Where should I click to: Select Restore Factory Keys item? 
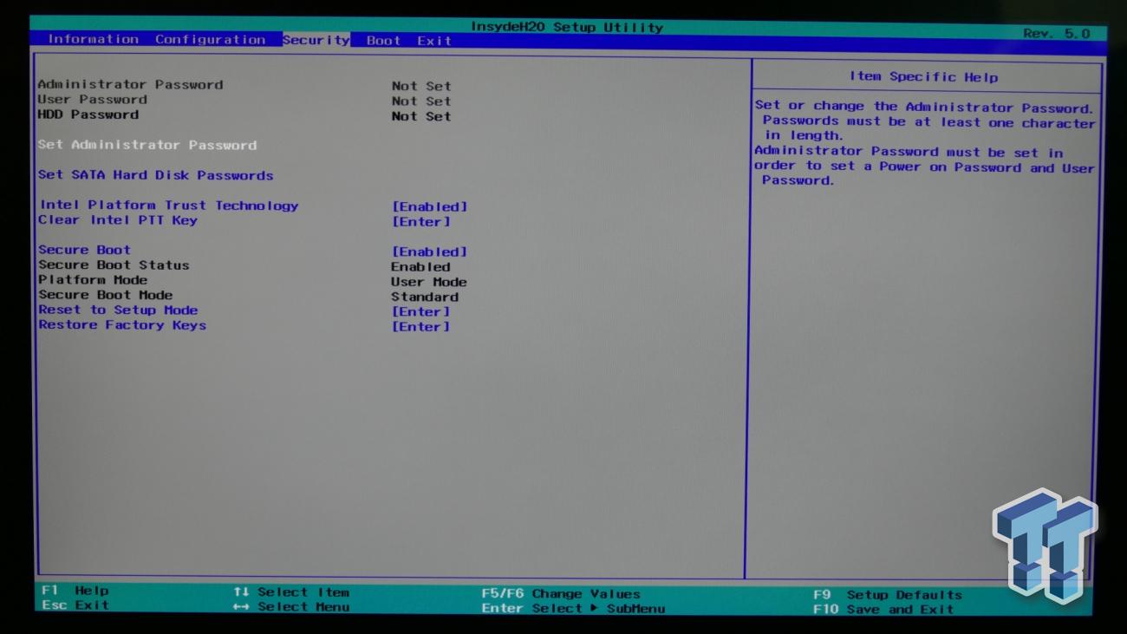point(122,325)
